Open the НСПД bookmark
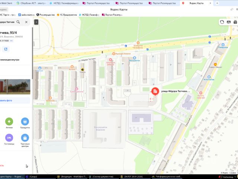 coord(89,15)
